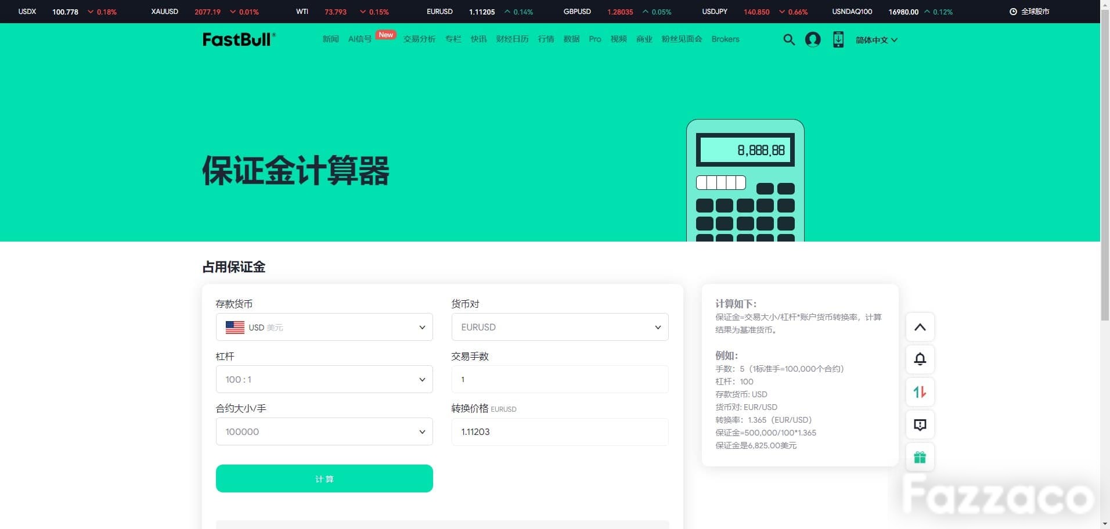The image size is (1110, 529).
Task: Open the 粉丝见面会 menu item
Action: (x=682, y=39)
